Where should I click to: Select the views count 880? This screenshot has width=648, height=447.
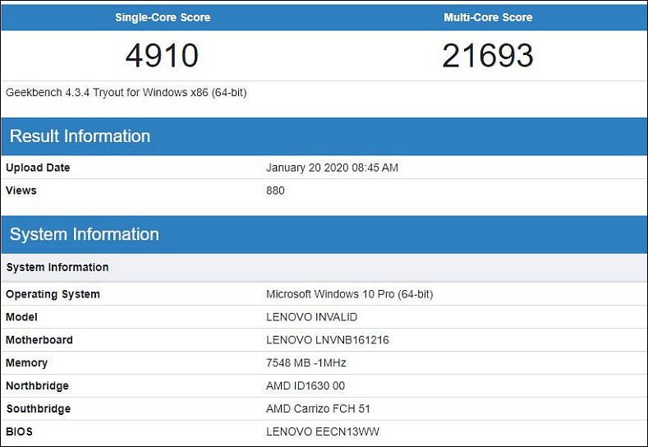(x=275, y=190)
